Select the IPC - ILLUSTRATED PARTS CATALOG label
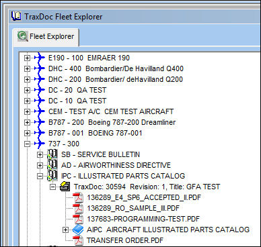261x247 pixels. 123,176
